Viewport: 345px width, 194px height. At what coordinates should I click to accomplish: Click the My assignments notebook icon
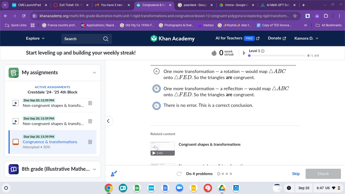point(14,72)
